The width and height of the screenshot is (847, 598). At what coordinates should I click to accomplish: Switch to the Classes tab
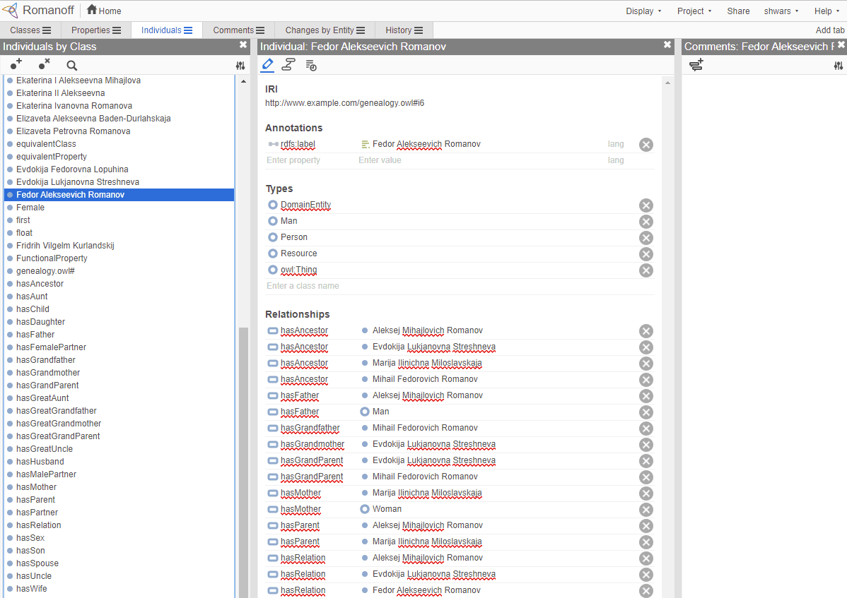pyautogui.click(x=30, y=30)
